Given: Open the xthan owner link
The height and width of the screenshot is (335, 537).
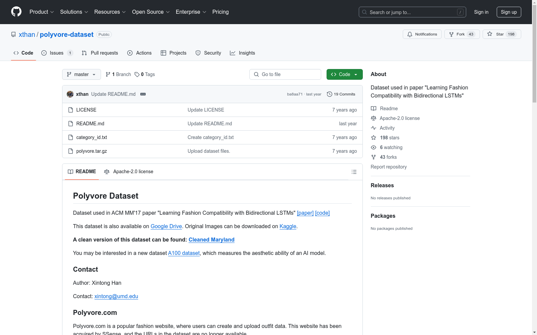Looking at the screenshot, I should [27, 35].
